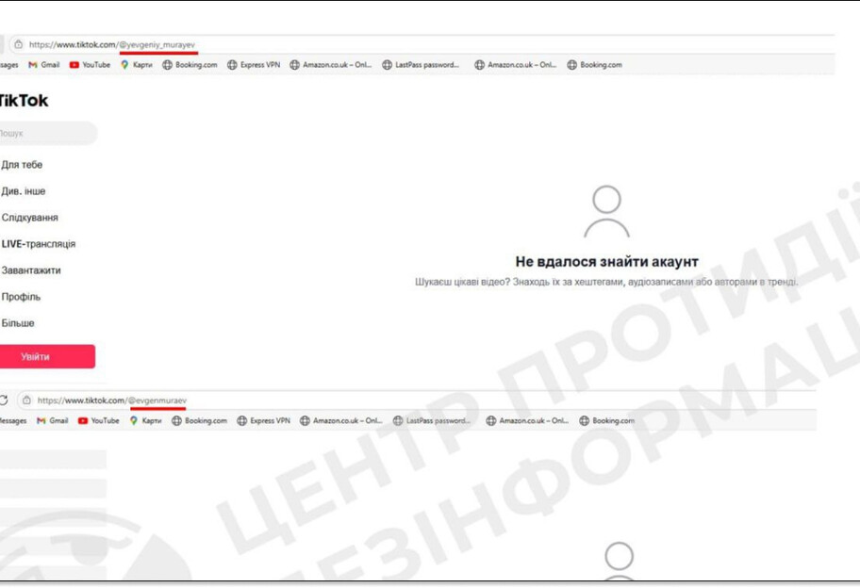Viewport: 860px width, 588px height.
Task: Go to the Для тебе feed
Action: point(22,165)
